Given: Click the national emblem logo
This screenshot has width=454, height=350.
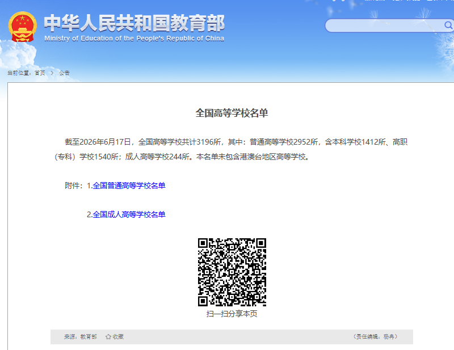Looking at the screenshot, I should pyautogui.click(x=23, y=27).
